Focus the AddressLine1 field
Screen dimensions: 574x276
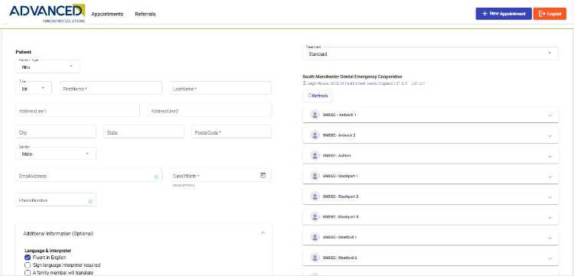pos(77,110)
